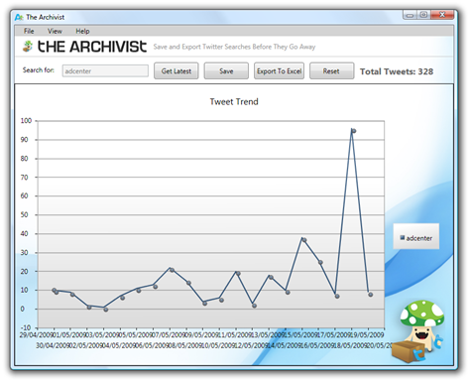Click the green mushroom mascot icon

(421, 325)
